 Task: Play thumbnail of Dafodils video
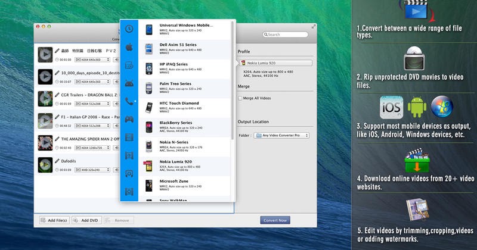point(45,165)
